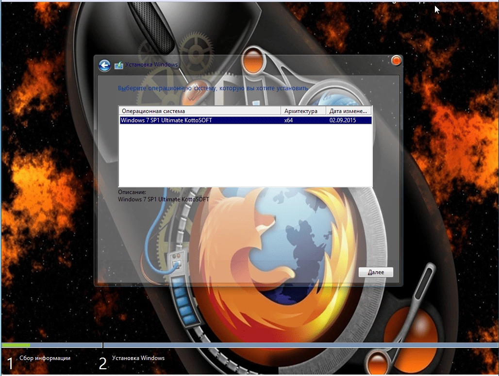Viewport: 499px width, 376px height.
Task: Click the x64 architecture cell
Action: pos(288,120)
